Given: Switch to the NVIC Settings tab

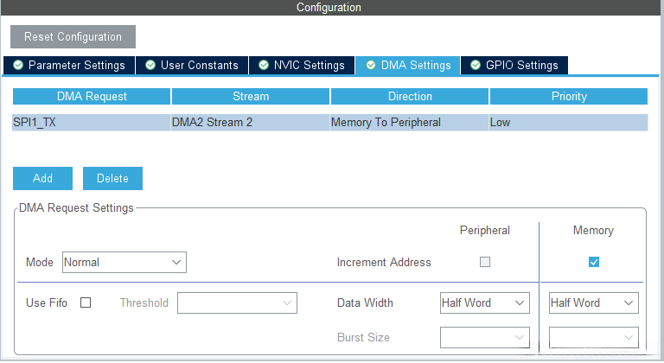Looking at the screenshot, I should pyautogui.click(x=302, y=66).
